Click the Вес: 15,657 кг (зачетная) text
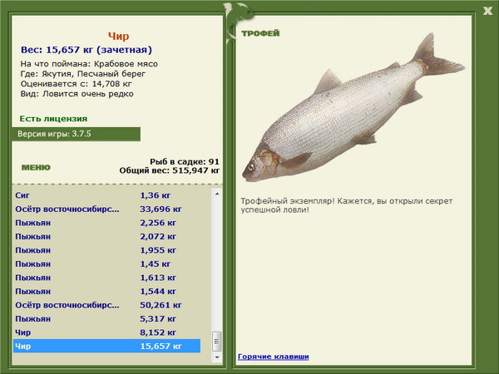Viewport: 499px width, 374px height. [x=86, y=50]
